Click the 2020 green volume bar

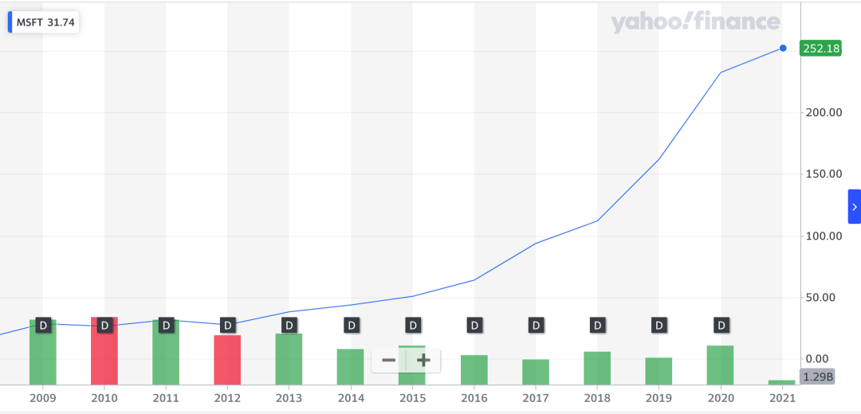click(721, 365)
